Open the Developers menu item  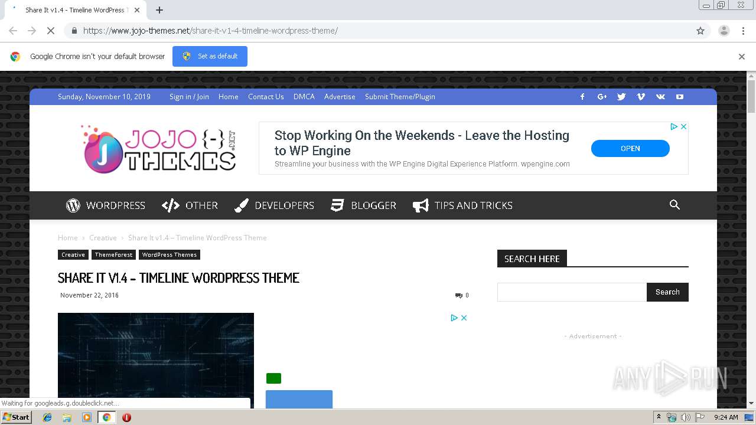tap(274, 205)
